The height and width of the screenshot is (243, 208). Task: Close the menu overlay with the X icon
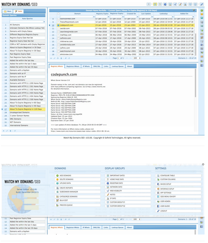(203, 164)
